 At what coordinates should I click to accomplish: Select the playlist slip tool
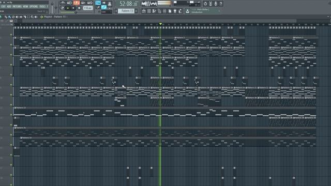(21, 17)
